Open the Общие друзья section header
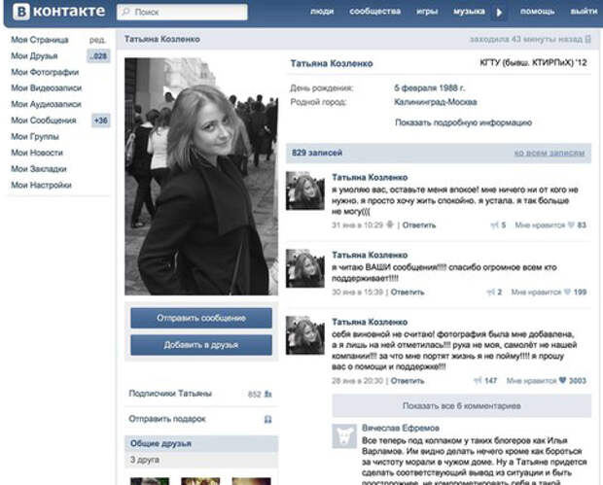The width and height of the screenshot is (603, 485). point(201,443)
